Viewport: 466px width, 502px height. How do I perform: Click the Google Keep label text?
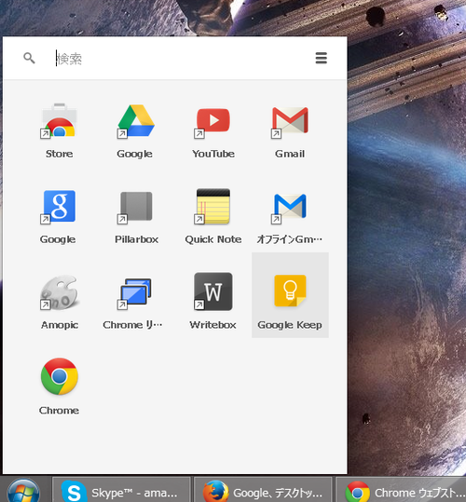(290, 325)
